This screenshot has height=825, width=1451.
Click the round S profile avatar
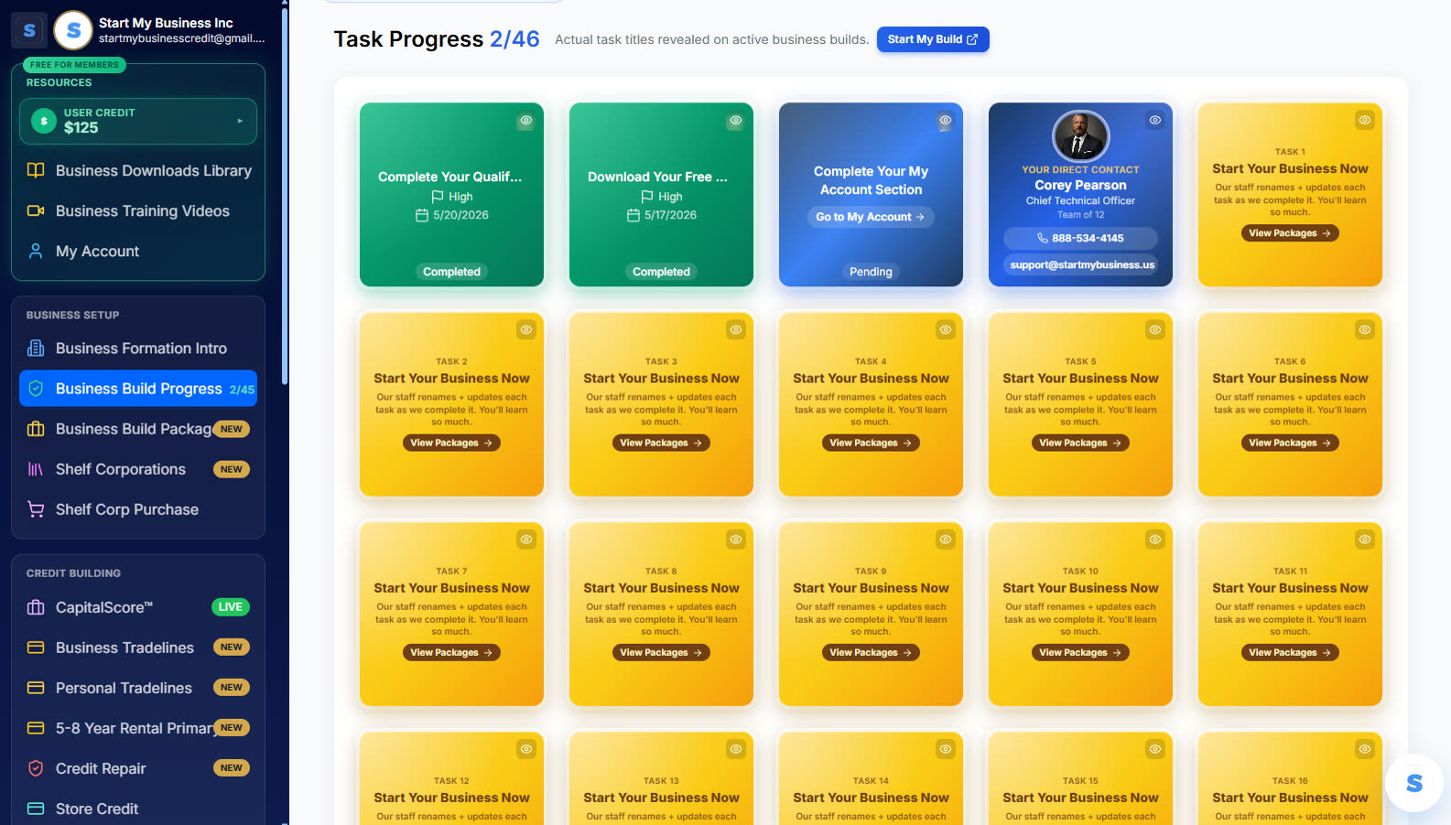coord(73,30)
